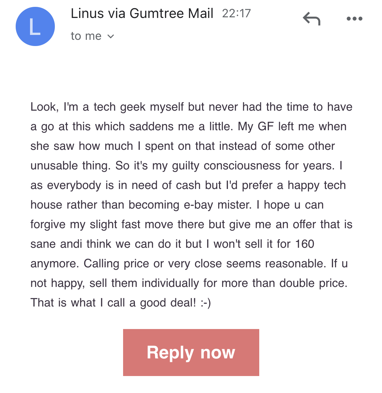
Task: Click the word "individually" in the email
Action: pos(170,283)
